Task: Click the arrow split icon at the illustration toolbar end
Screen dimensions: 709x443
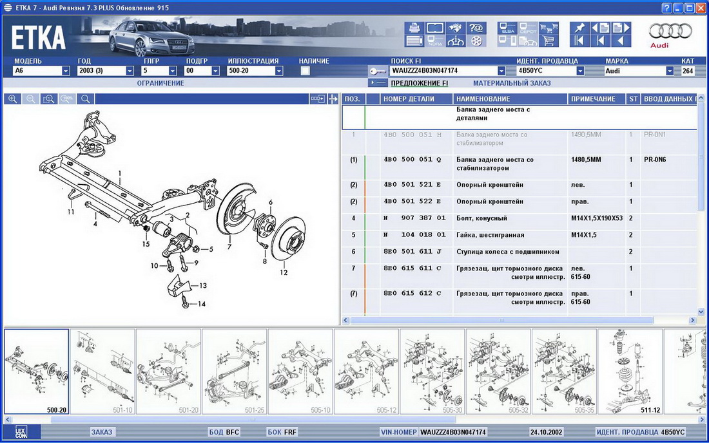Action: coord(333,99)
